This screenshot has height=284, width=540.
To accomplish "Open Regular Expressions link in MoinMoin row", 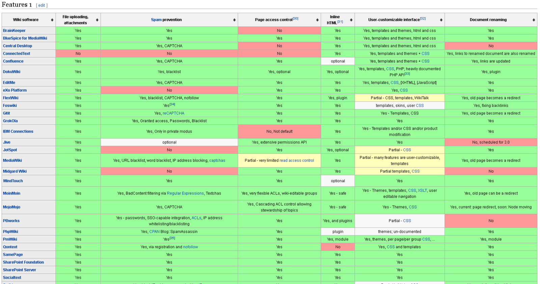I will click(185, 194).
